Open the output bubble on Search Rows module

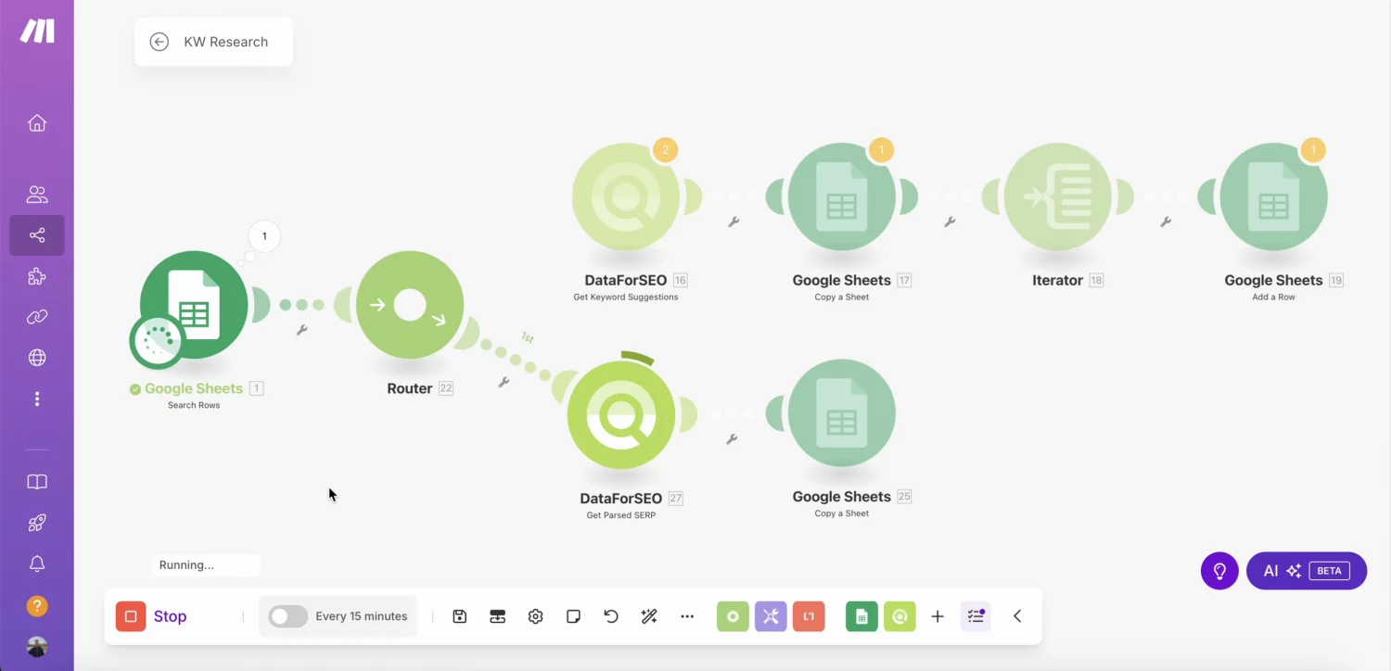click(x=264, y=236)
